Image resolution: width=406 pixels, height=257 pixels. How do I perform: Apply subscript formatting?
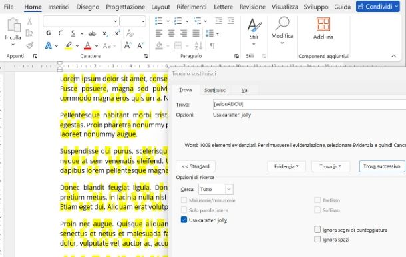click(x=105, y=33)
